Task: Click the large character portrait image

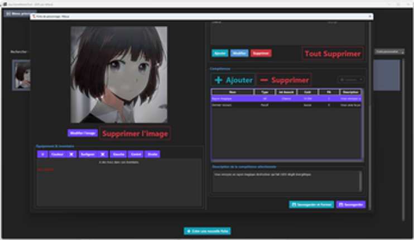Action: tap(119, 74)
